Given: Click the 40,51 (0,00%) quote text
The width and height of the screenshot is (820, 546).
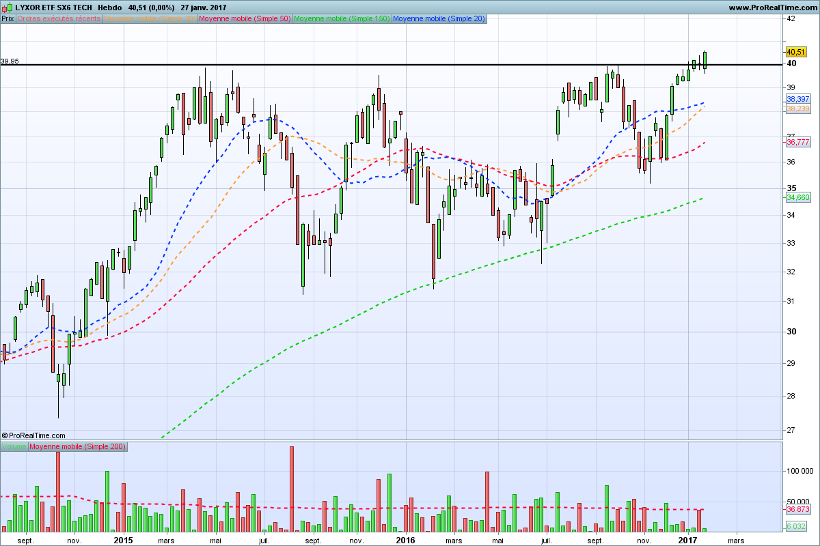Looking at the screenshot, I should [x=151, y=8].
